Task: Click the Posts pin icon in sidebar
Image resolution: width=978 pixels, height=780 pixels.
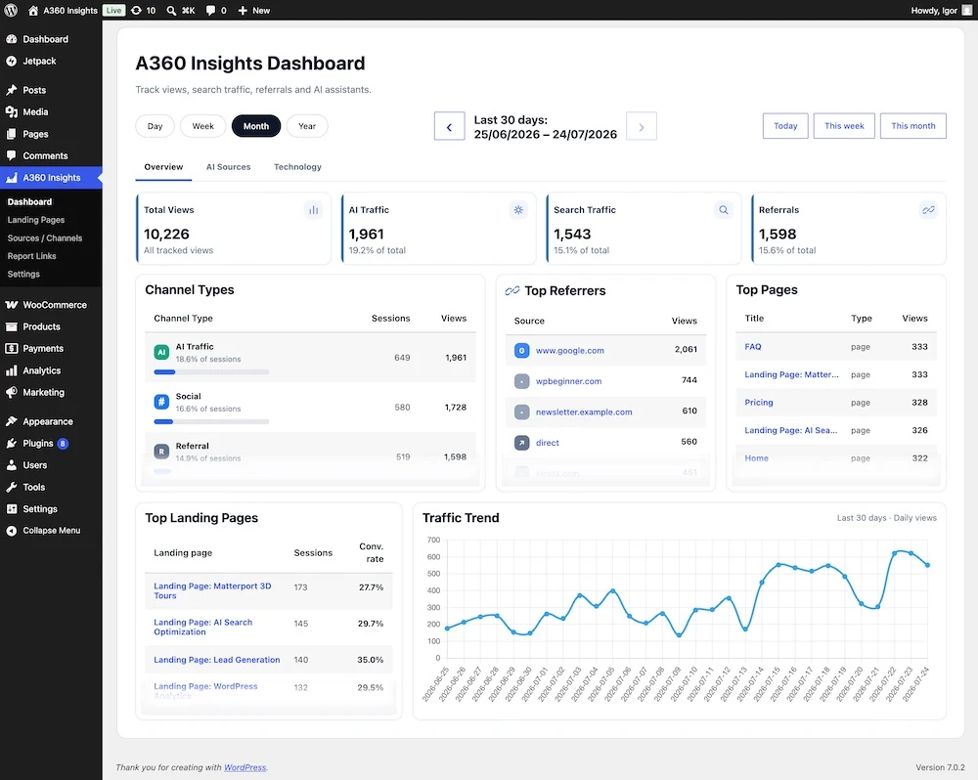Action: coord(11,90)
